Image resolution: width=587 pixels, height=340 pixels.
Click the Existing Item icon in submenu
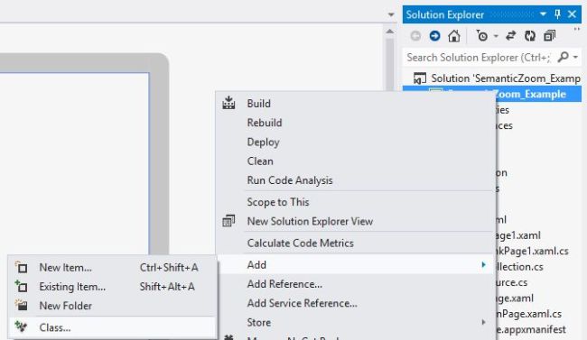[x=22, y=286]
